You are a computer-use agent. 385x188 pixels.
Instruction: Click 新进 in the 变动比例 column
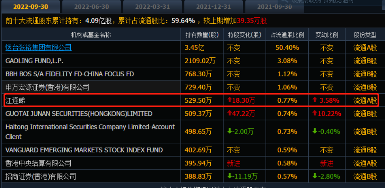pos(327,163)
